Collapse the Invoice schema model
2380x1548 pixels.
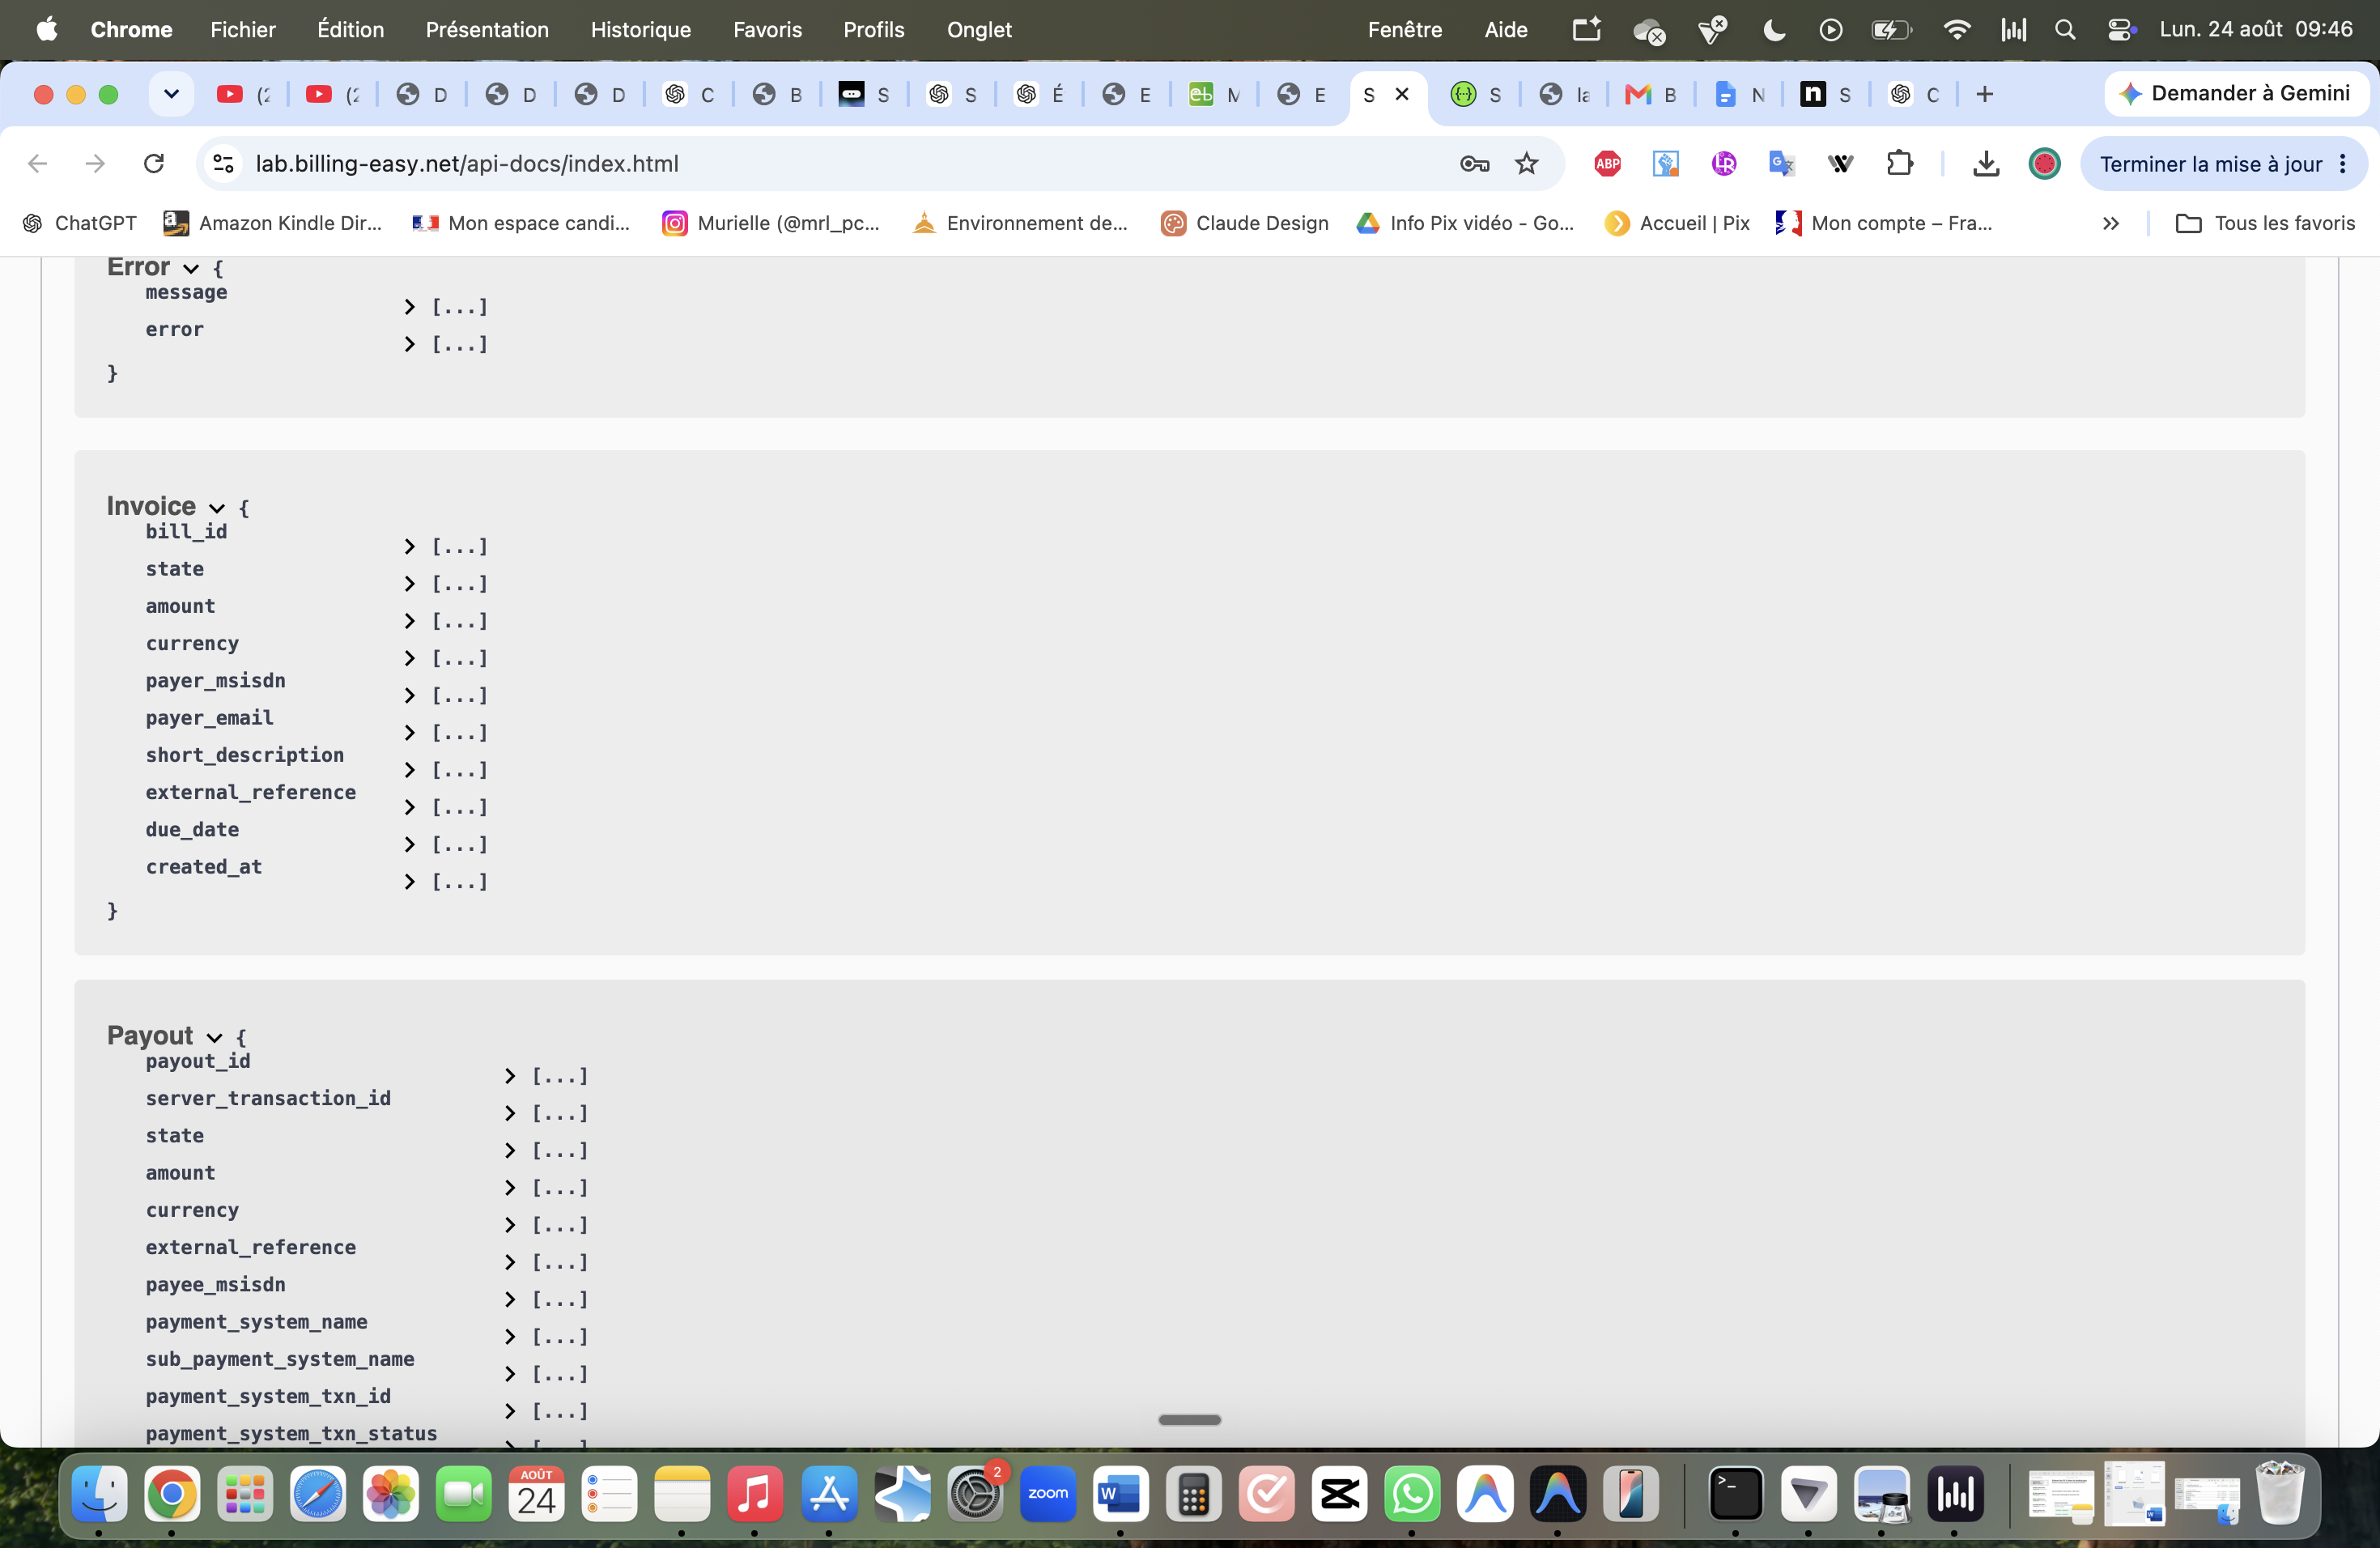click(x=216, y=508)
